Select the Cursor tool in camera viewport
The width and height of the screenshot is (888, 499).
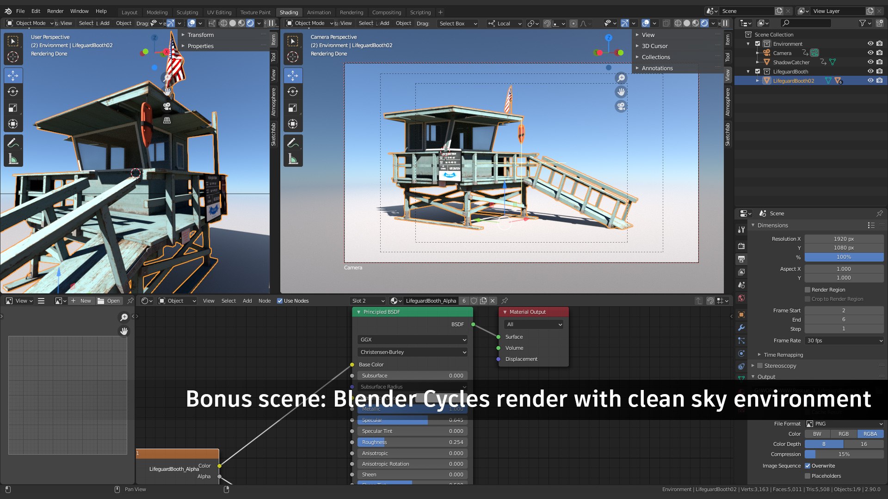tap(293, 57)
